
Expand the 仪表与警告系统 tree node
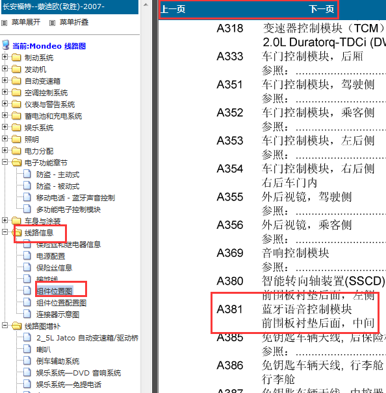pos(5,104)
